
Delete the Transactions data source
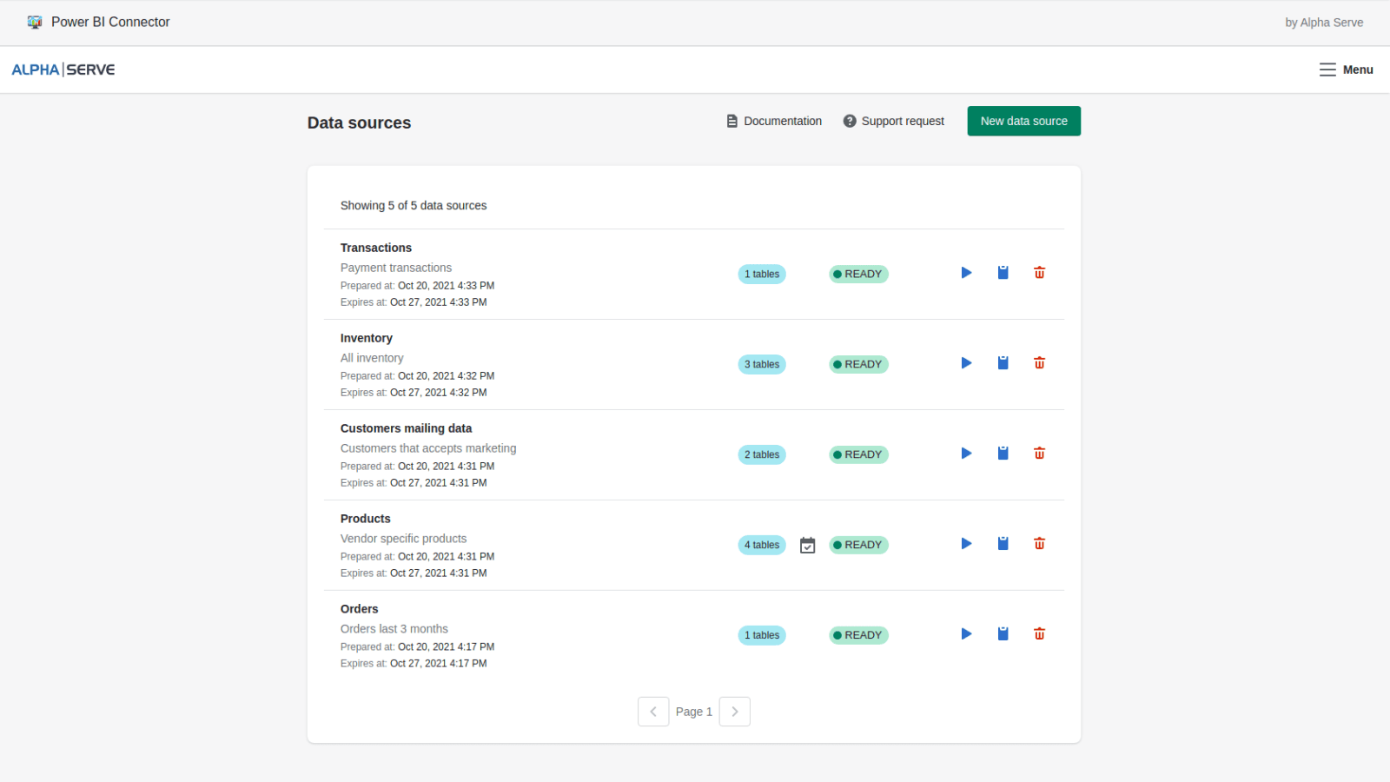coord(1039,272)
